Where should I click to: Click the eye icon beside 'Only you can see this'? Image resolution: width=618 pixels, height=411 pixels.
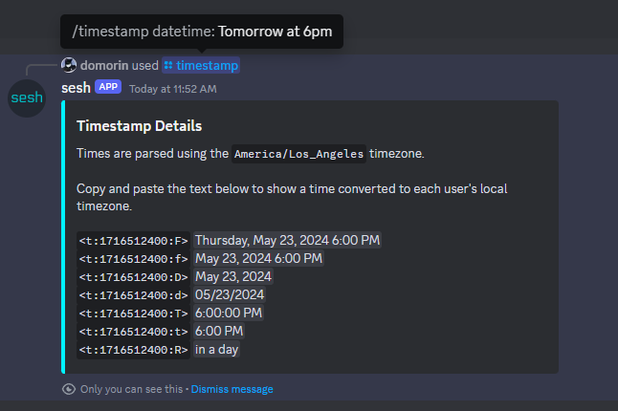point(68,389)
